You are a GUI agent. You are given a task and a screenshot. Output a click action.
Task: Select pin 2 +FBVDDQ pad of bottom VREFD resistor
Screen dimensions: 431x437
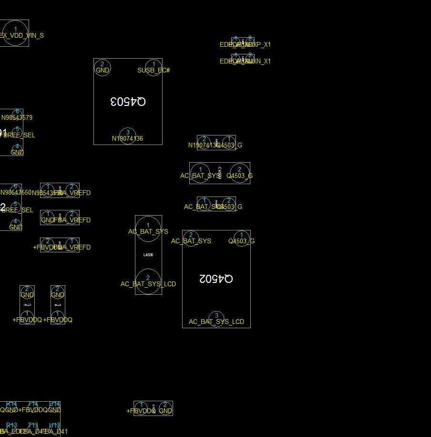[48, 245]
